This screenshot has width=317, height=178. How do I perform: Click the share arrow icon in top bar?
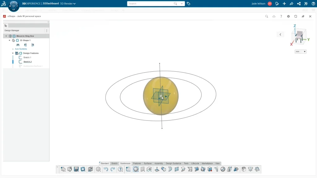(291, 4)
